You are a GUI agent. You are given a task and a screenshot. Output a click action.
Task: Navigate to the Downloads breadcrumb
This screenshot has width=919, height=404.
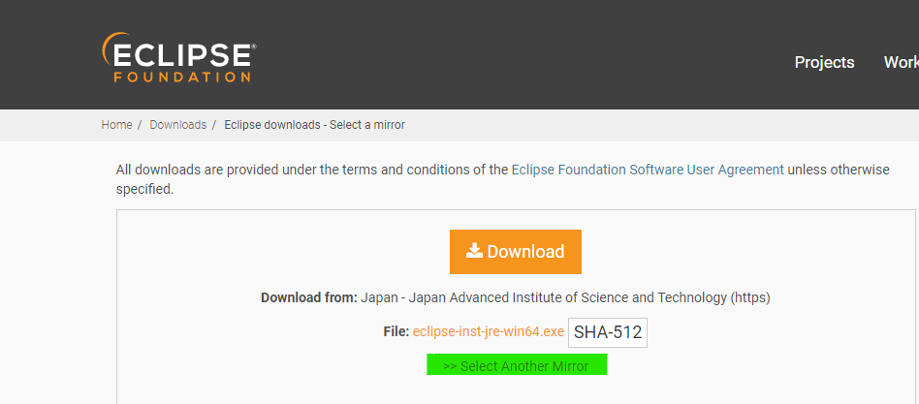pos(177,125)
